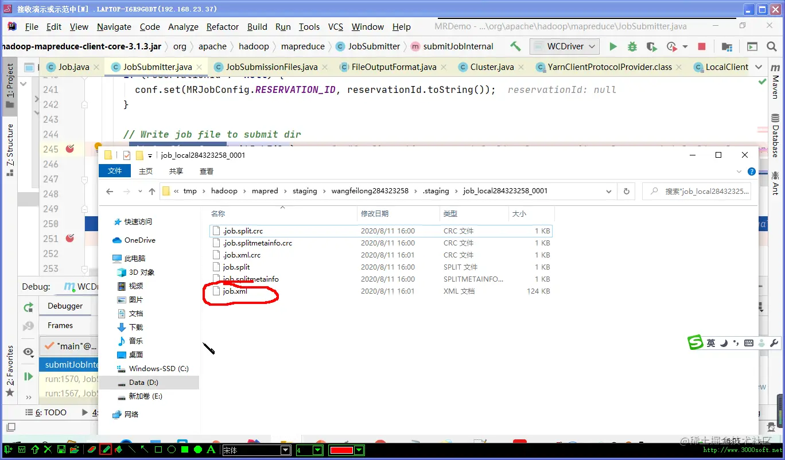Open the Navigate menu

(114, 27)
